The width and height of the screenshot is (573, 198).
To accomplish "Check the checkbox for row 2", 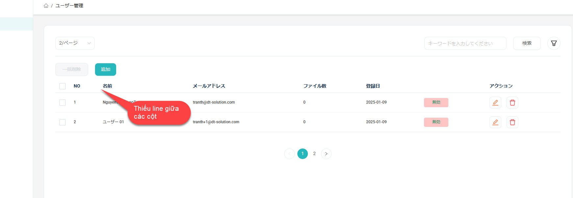I will [62, 122].
